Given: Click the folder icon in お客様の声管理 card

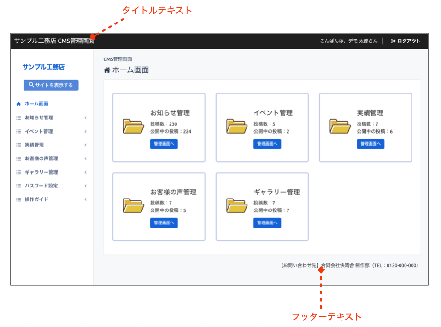Looking at the screenshot, I should point(134,205).
